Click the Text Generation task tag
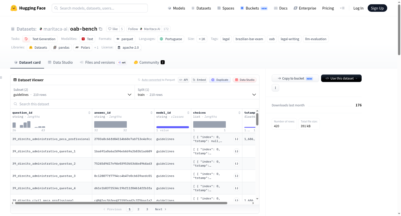Viewport: 401px width, 216px height. coord(40,39)
